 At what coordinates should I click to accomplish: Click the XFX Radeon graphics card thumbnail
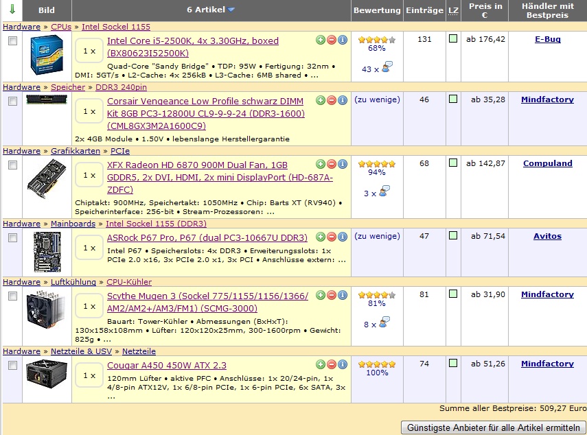click(x=47, y=178)
